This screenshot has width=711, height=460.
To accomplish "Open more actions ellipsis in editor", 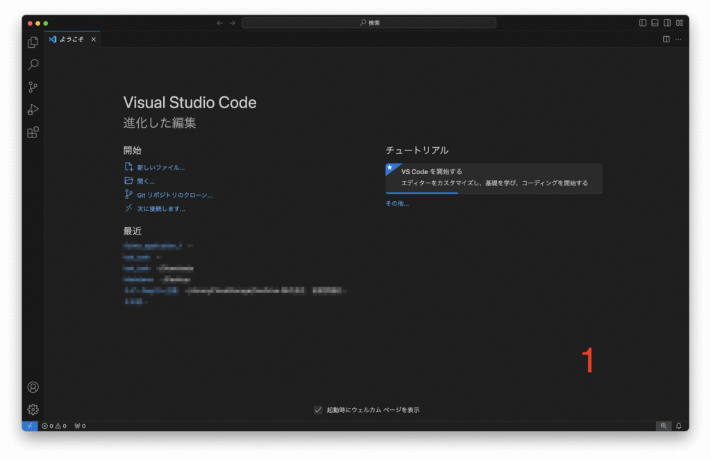I will coord(678,40).
